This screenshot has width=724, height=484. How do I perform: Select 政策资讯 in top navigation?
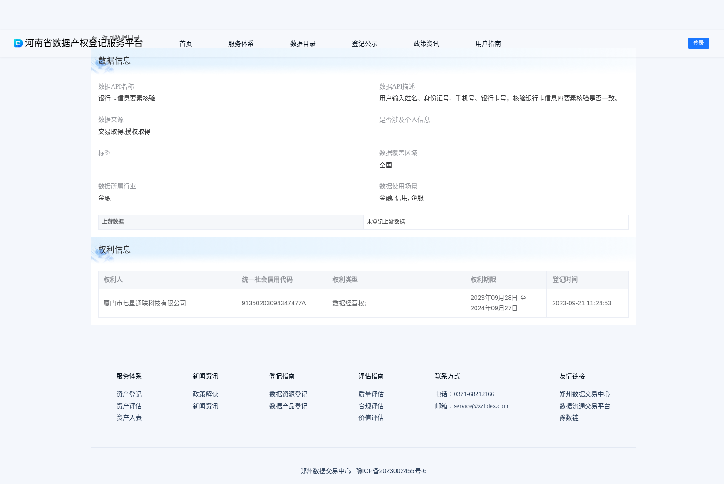click(426, 44)
